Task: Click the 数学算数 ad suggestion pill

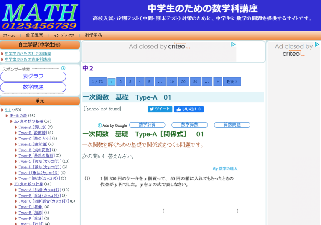Action: click(x=190, y=125)
